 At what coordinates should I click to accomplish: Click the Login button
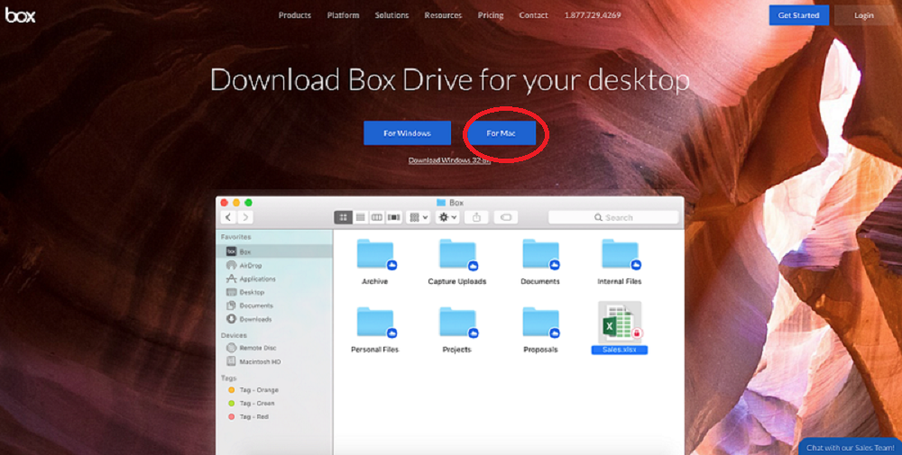(863, 15)
